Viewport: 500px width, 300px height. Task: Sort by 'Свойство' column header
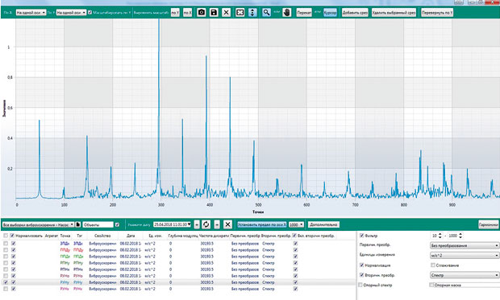click(102, 236)
